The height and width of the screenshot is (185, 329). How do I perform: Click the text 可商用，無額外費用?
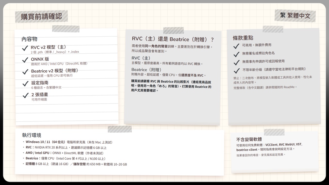pos(257,45)
